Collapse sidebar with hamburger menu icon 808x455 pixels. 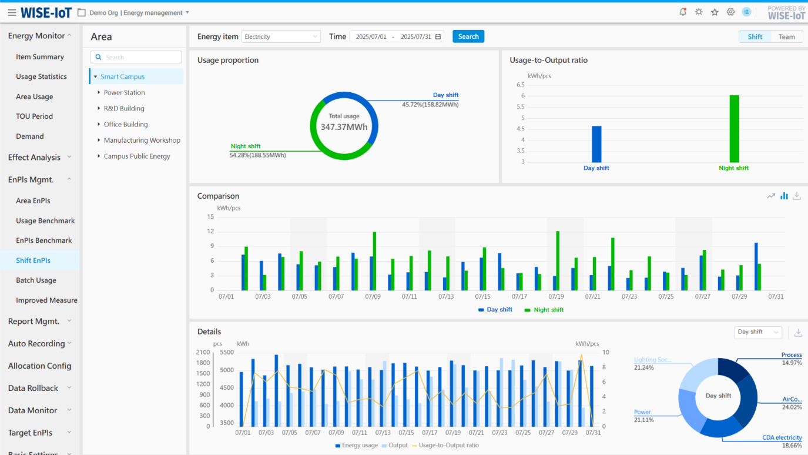pyautogui.click(x=12, y=12)
